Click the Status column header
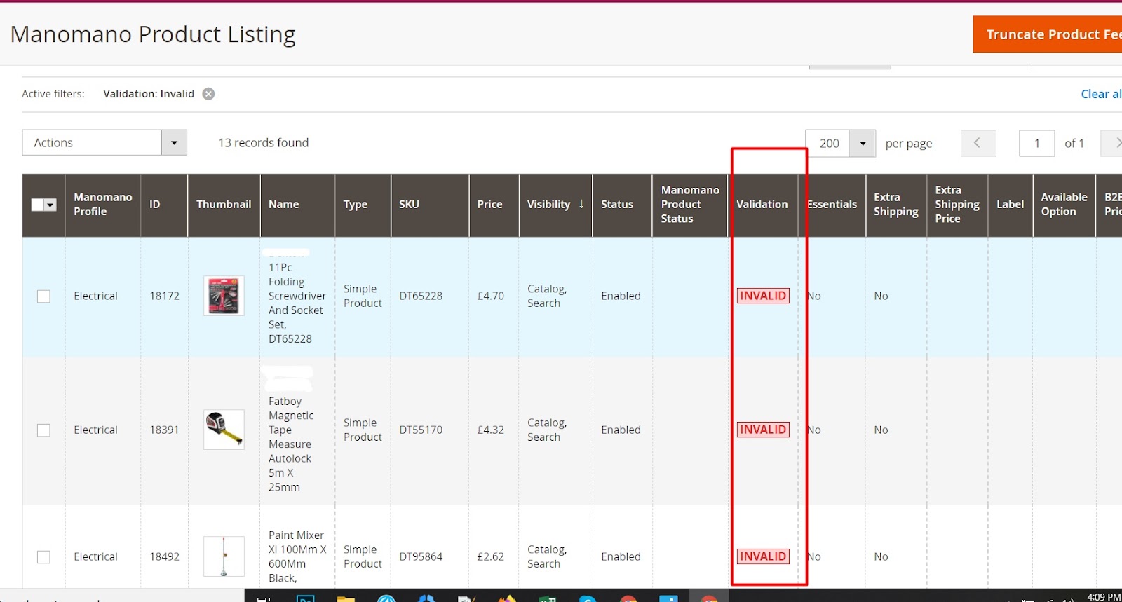1122x602 pixels. pyautogui.click(x=622, y=205)
